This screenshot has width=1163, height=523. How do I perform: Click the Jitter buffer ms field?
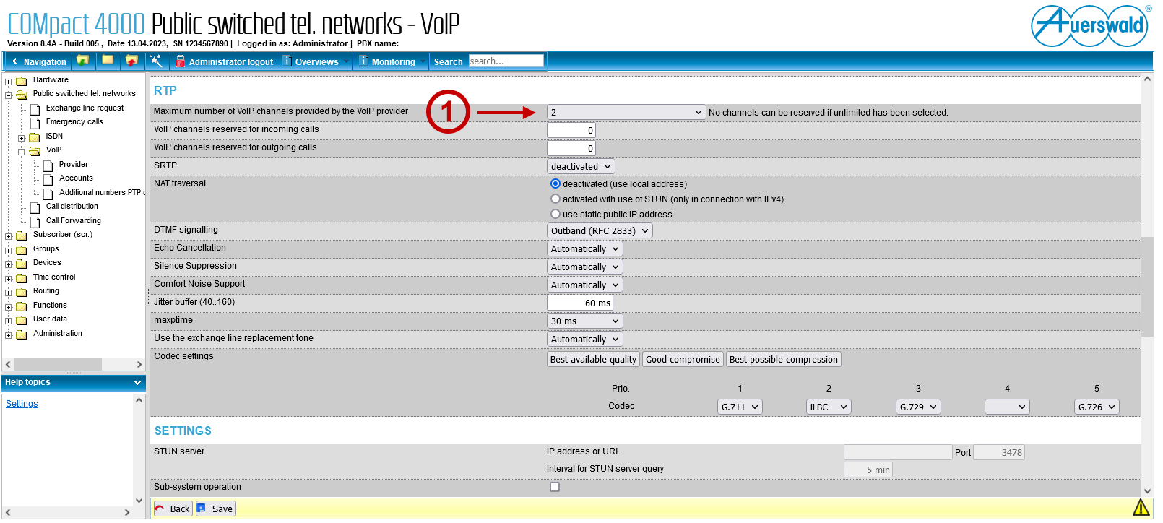click(x=580, y=303)
